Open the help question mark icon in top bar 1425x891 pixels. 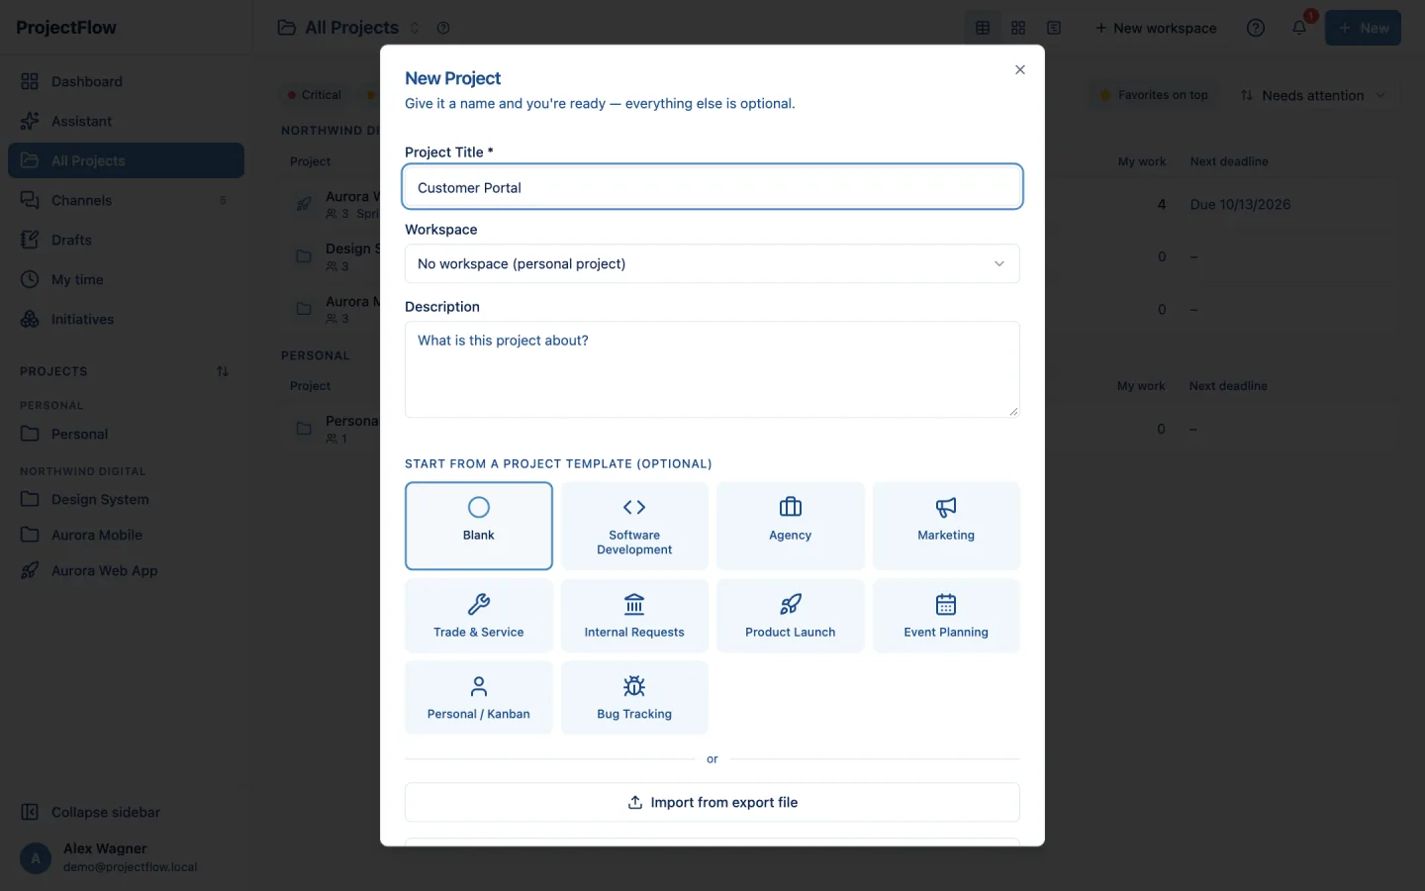point(1256,28)
